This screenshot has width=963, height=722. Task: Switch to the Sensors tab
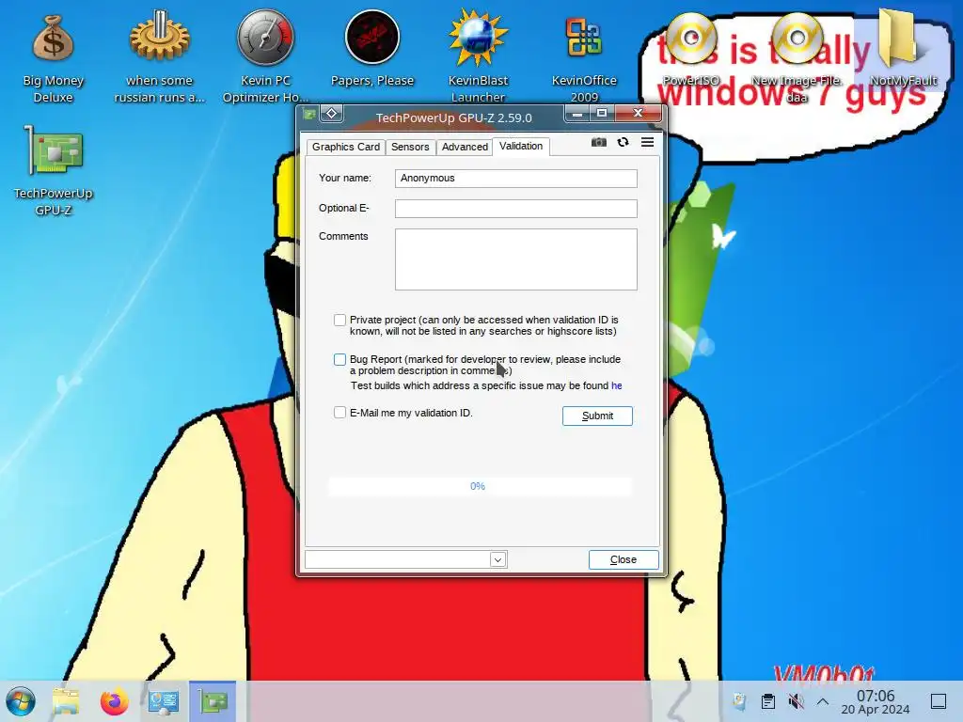click(410, 147)
